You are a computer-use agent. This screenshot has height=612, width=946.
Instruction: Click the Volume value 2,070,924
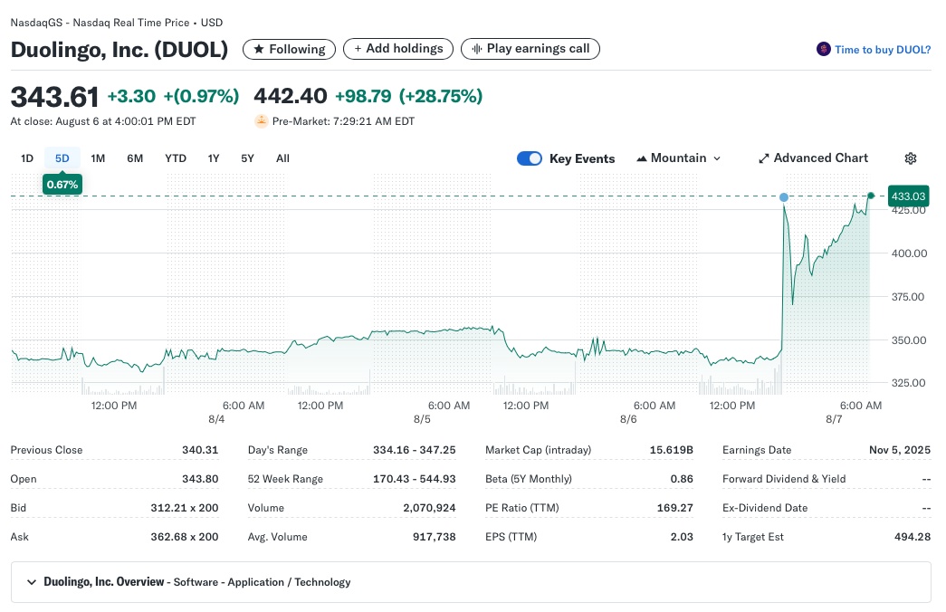429,508
